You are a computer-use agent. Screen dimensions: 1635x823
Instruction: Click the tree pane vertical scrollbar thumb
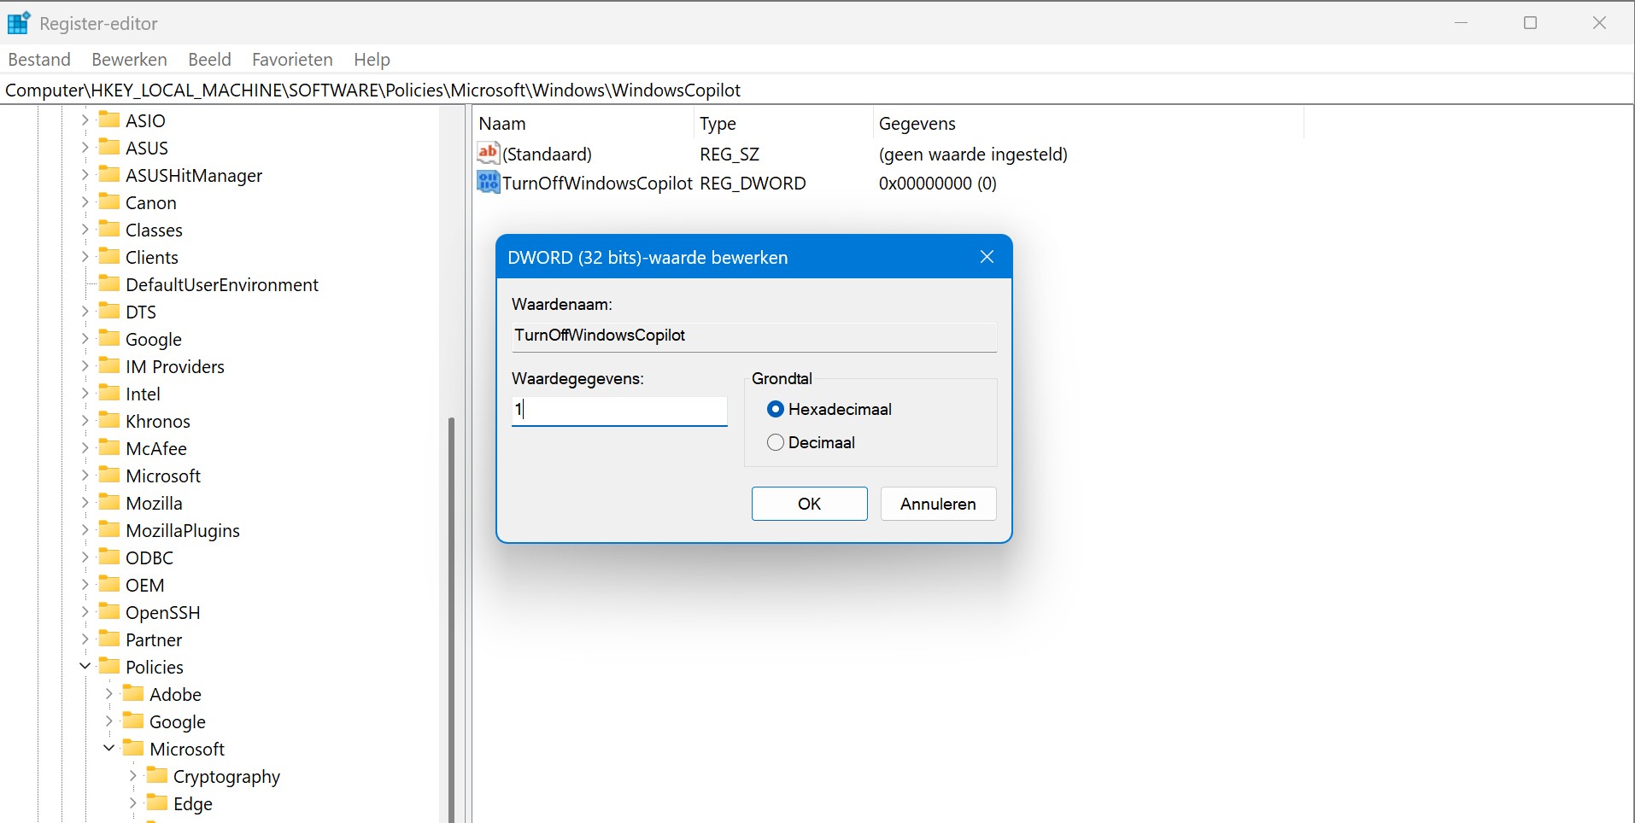click(x=451, y=619)
